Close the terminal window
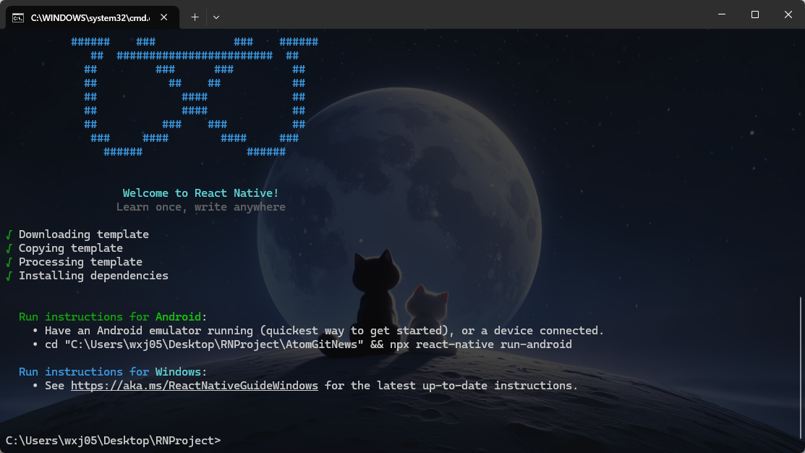The image size is (805, 453). [788, 14]
